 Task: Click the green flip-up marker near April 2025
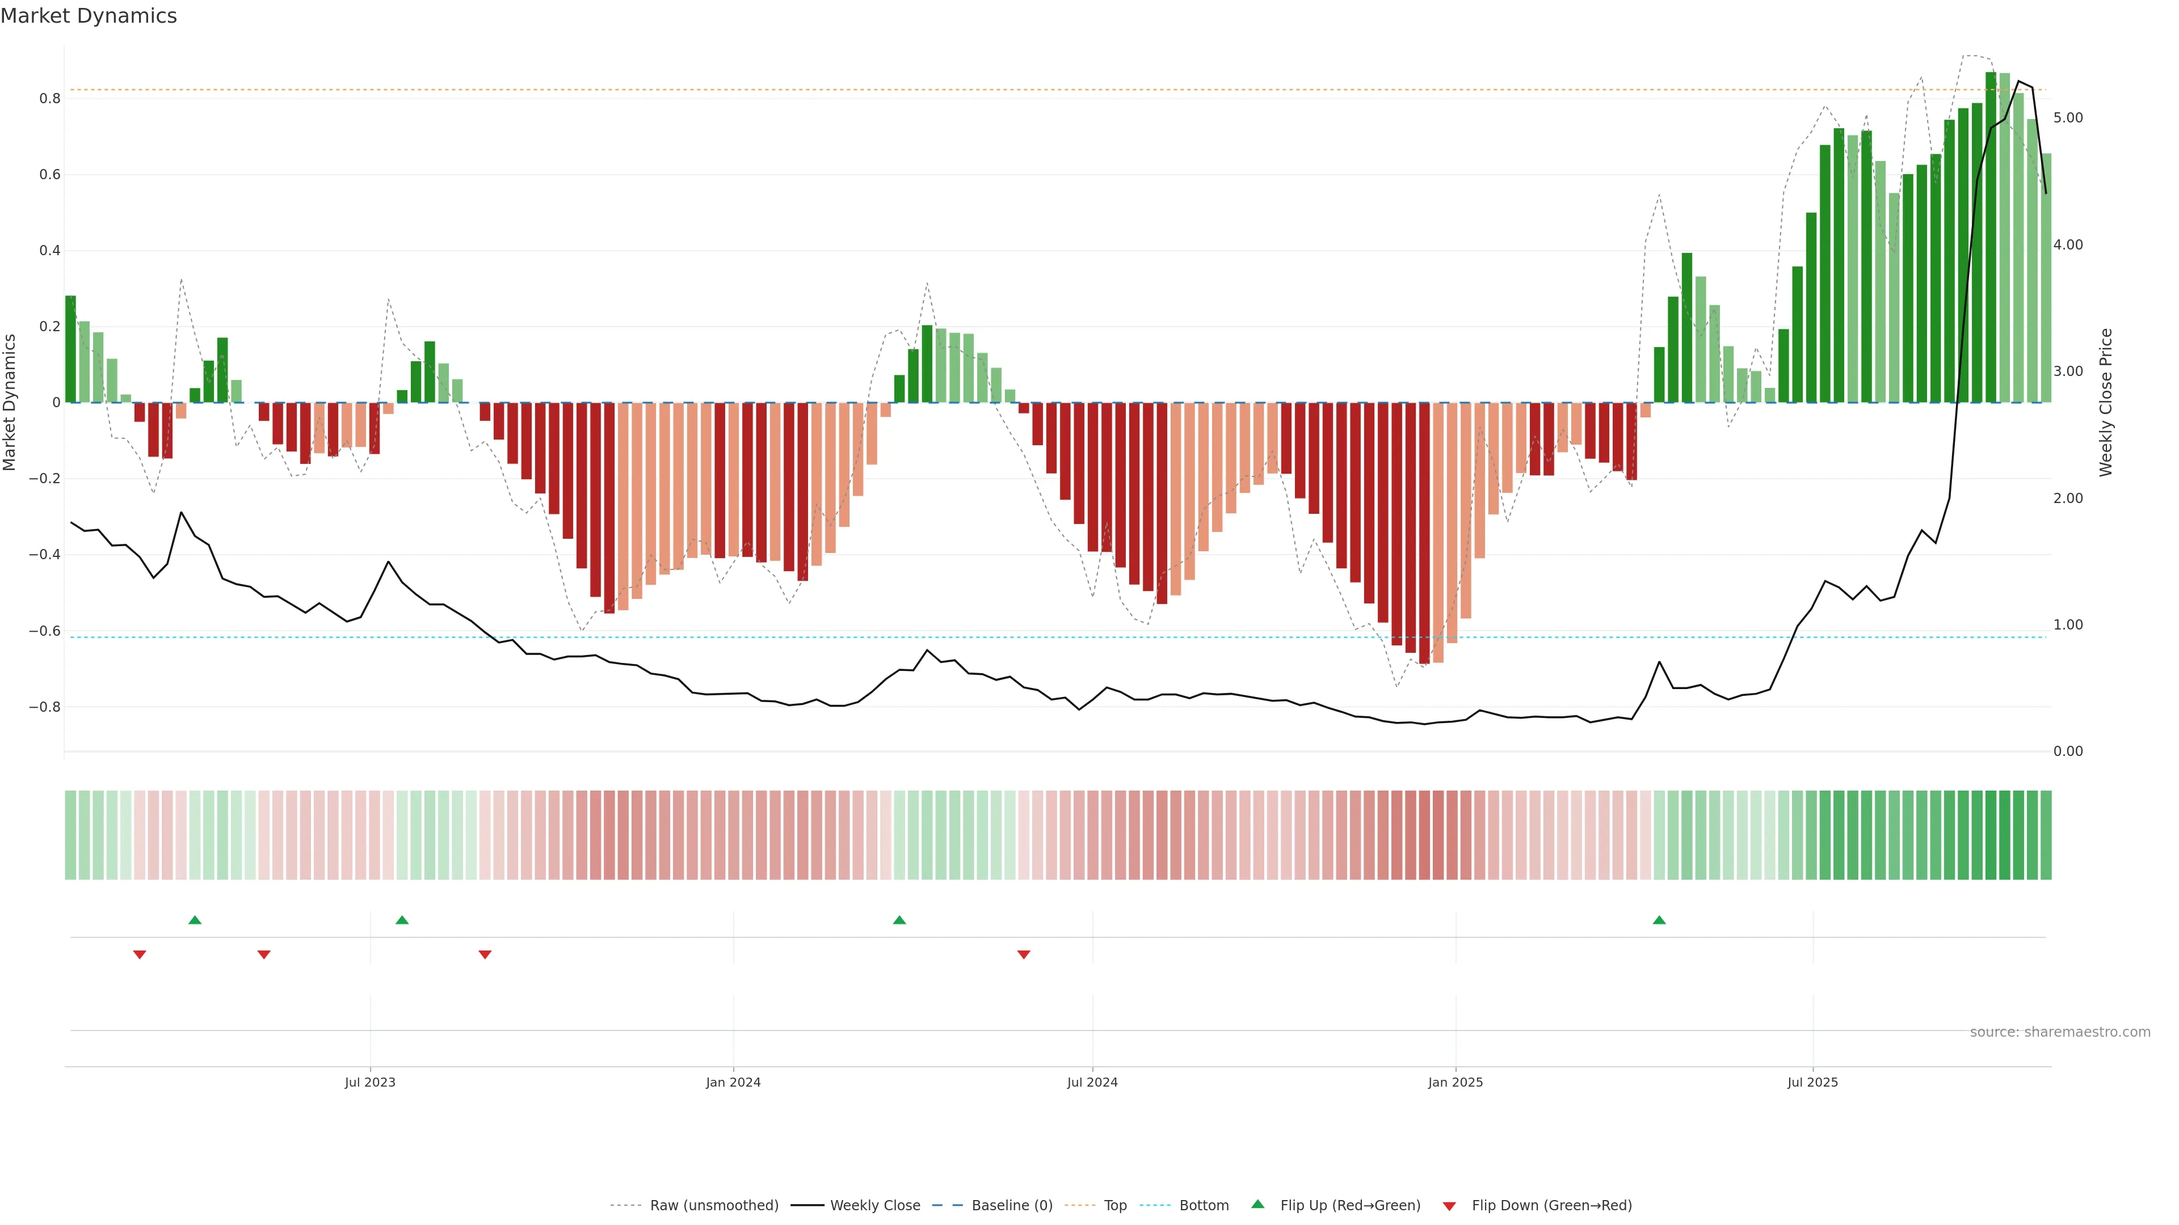click(1659, 920)
